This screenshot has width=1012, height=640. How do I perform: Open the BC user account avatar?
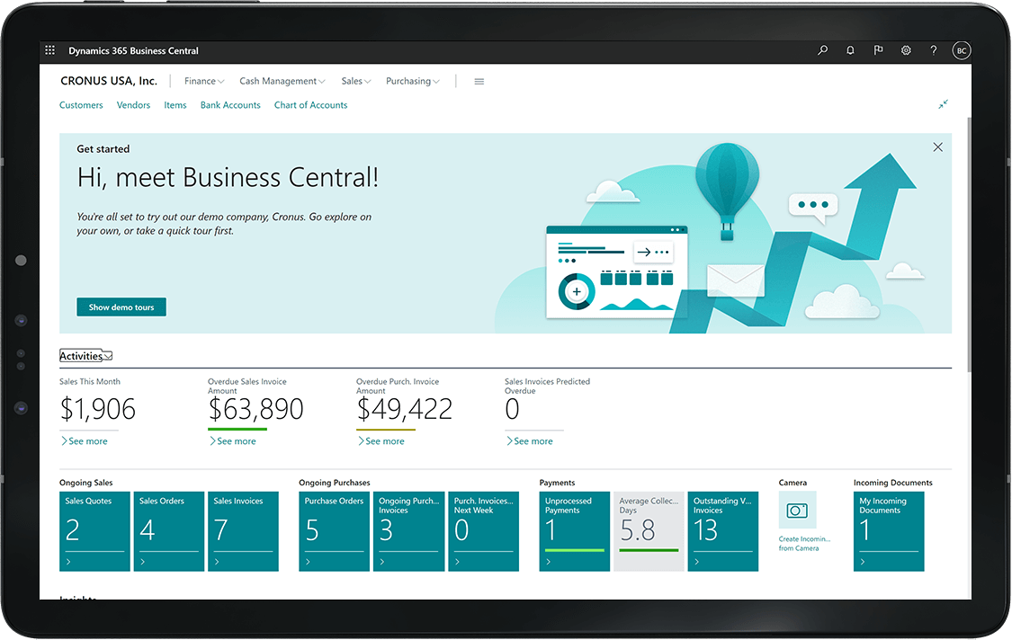(961, 51)
